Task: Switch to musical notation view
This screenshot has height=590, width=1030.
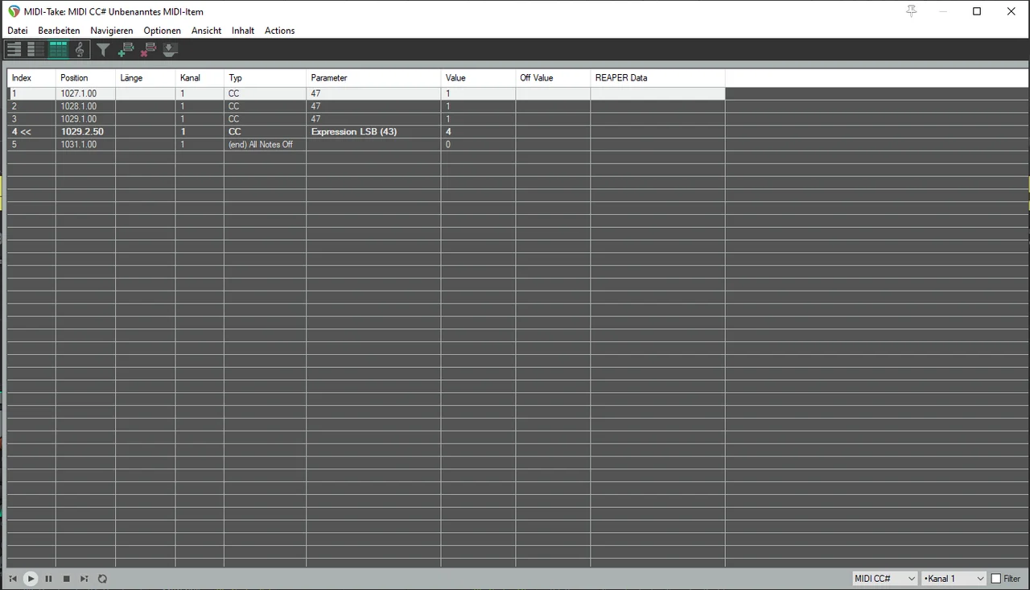Action: pyautogui.click(x=79, y=50)
